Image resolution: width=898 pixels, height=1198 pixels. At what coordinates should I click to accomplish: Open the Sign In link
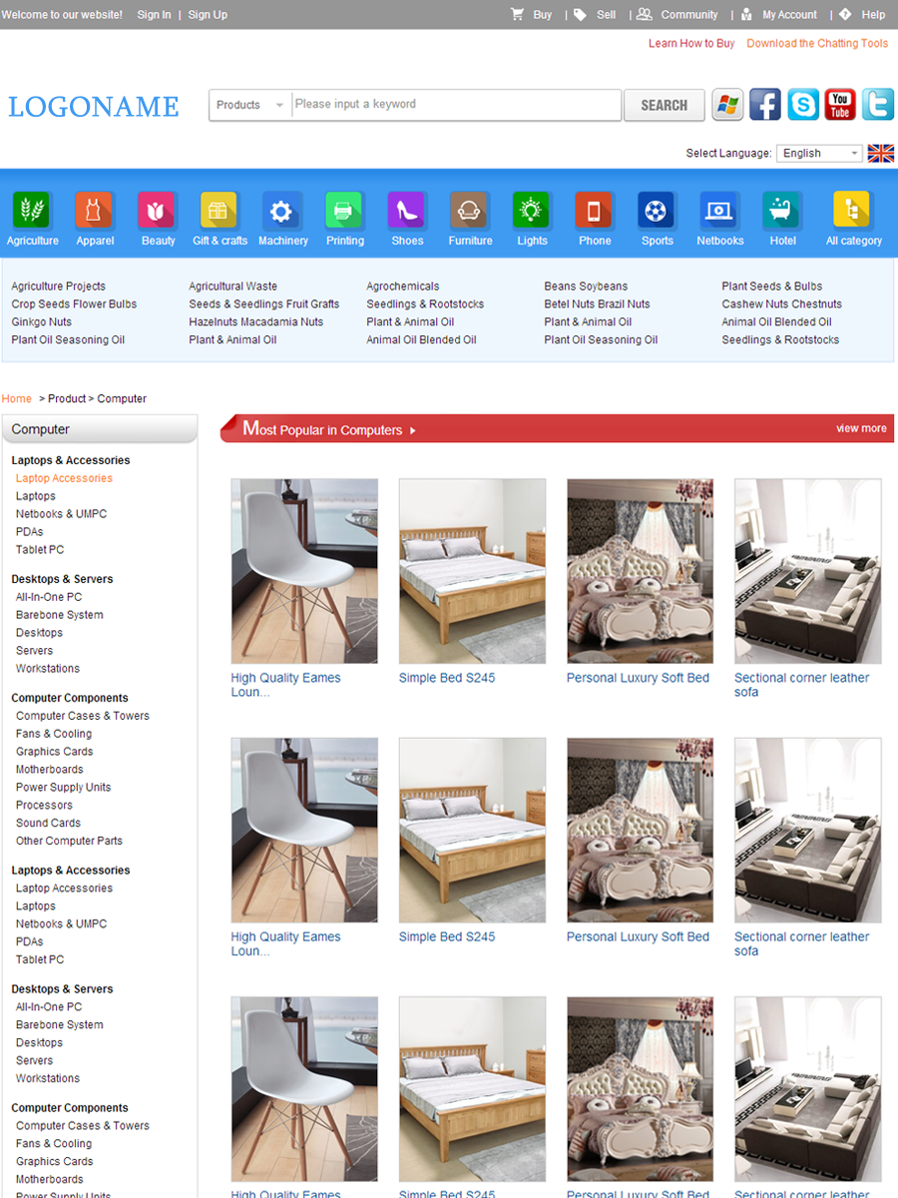[154, 15]
